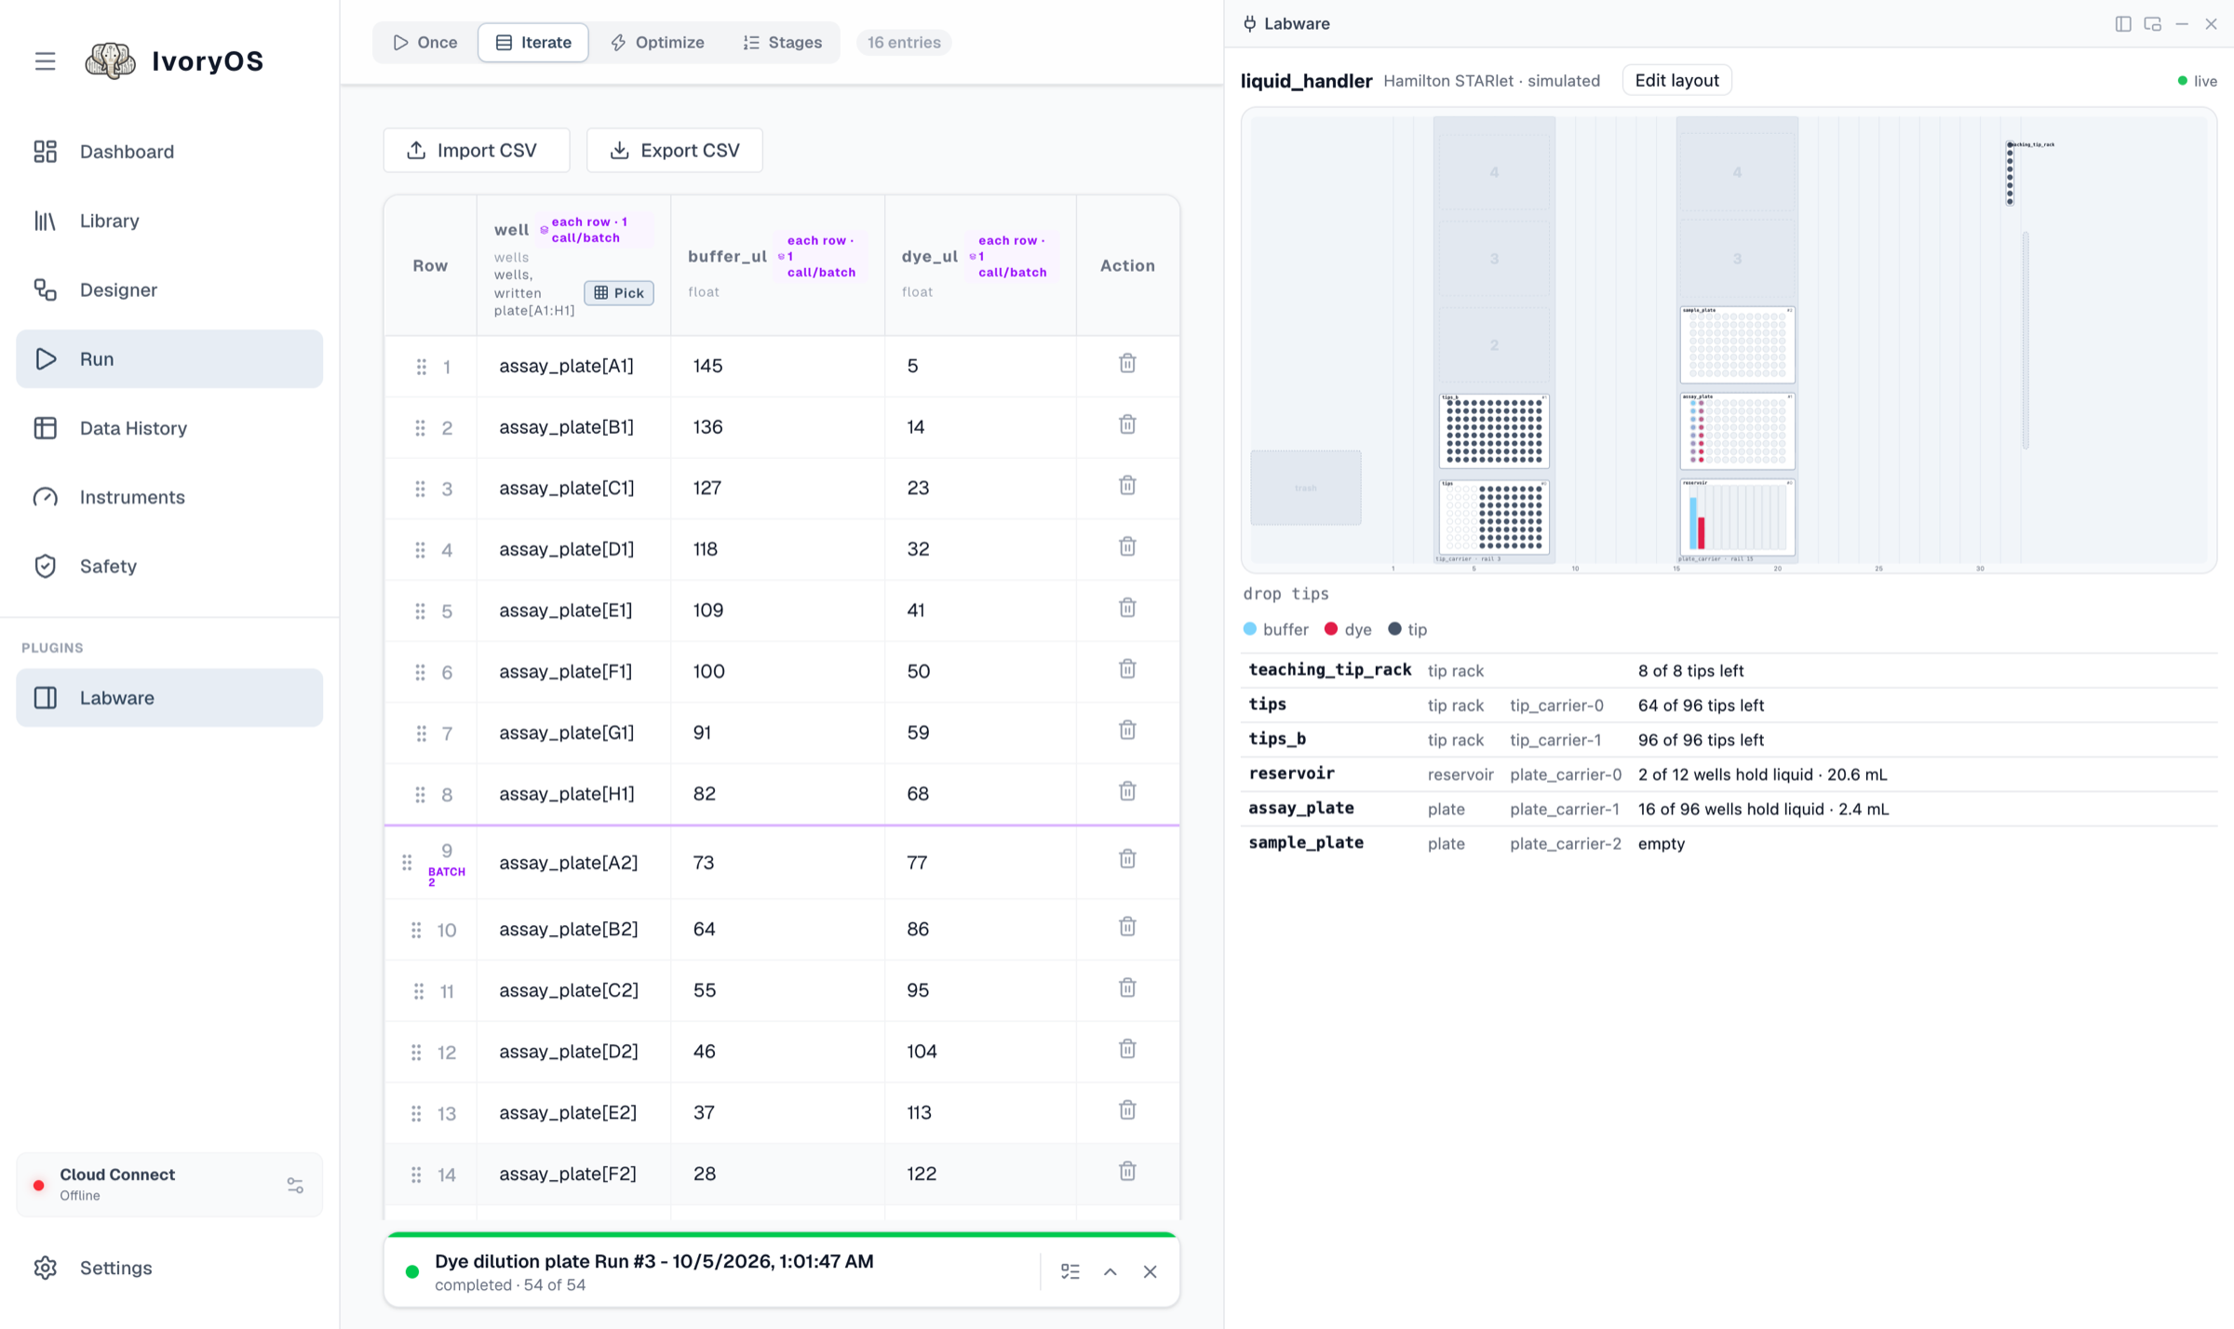Image resolution: width=2234 pixels, height=1329 pixels.
Task: Click Export CSV button
Action: click(675, 150)
